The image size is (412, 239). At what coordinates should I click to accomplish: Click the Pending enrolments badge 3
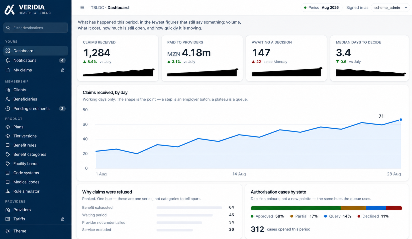point(62,108)
